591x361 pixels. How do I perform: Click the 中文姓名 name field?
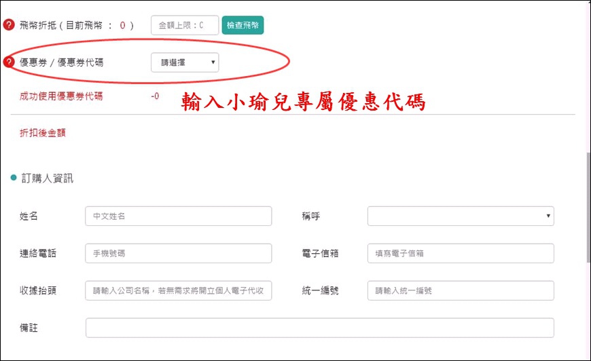pos(178,216)
